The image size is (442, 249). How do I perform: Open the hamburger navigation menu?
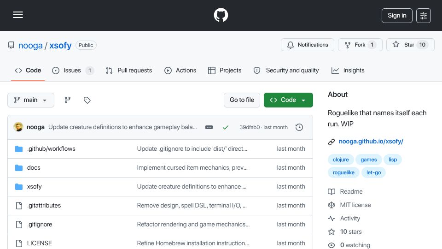[x=18, y=15]
